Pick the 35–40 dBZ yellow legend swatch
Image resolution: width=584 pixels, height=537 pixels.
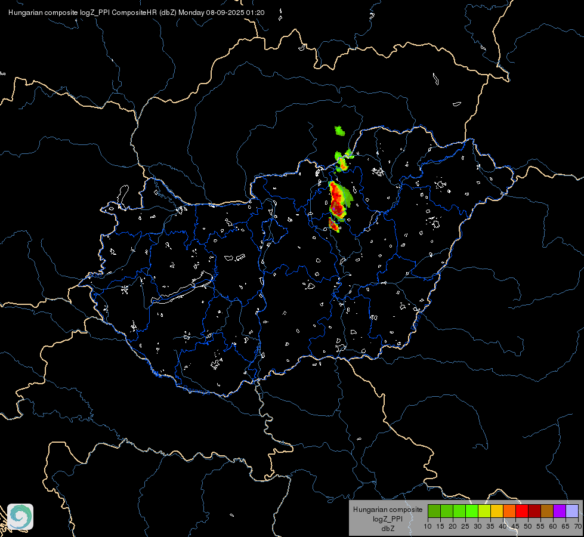(x=497, y=511)
